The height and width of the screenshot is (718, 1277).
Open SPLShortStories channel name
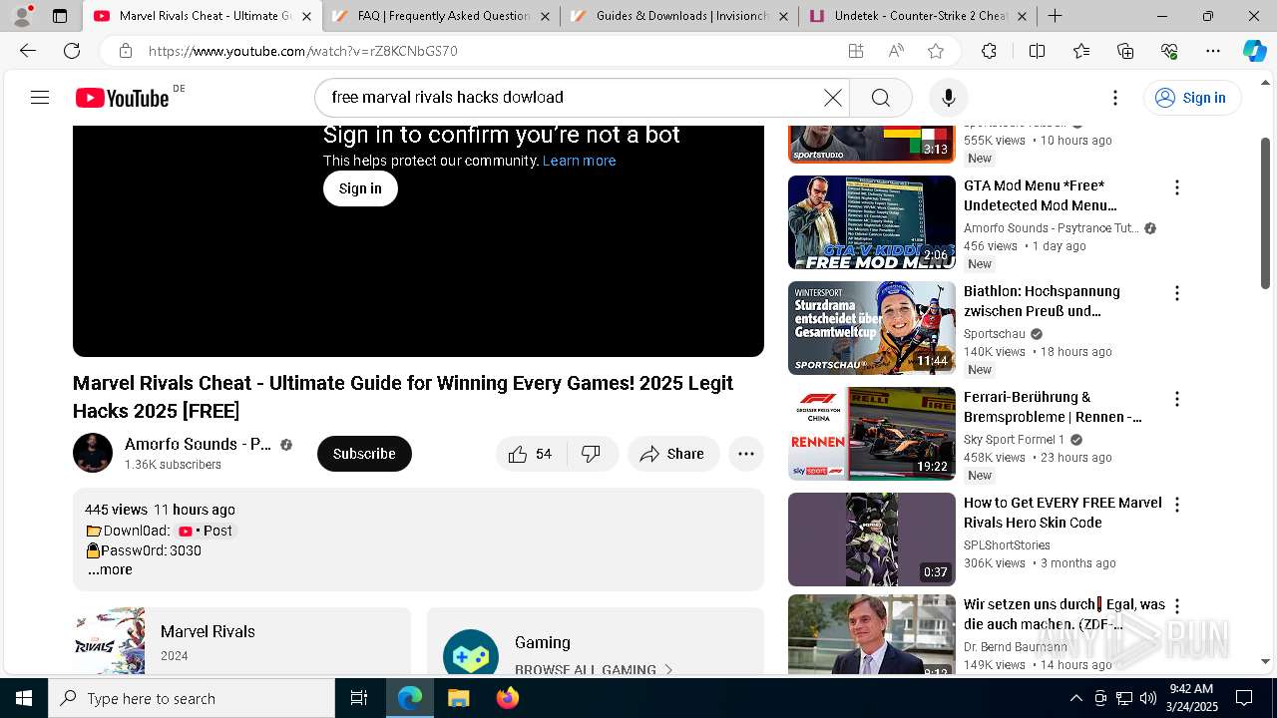coord(1007,545)
